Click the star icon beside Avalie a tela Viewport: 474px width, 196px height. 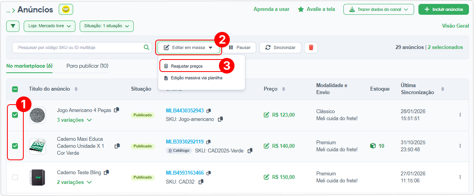tap(301, 9)
